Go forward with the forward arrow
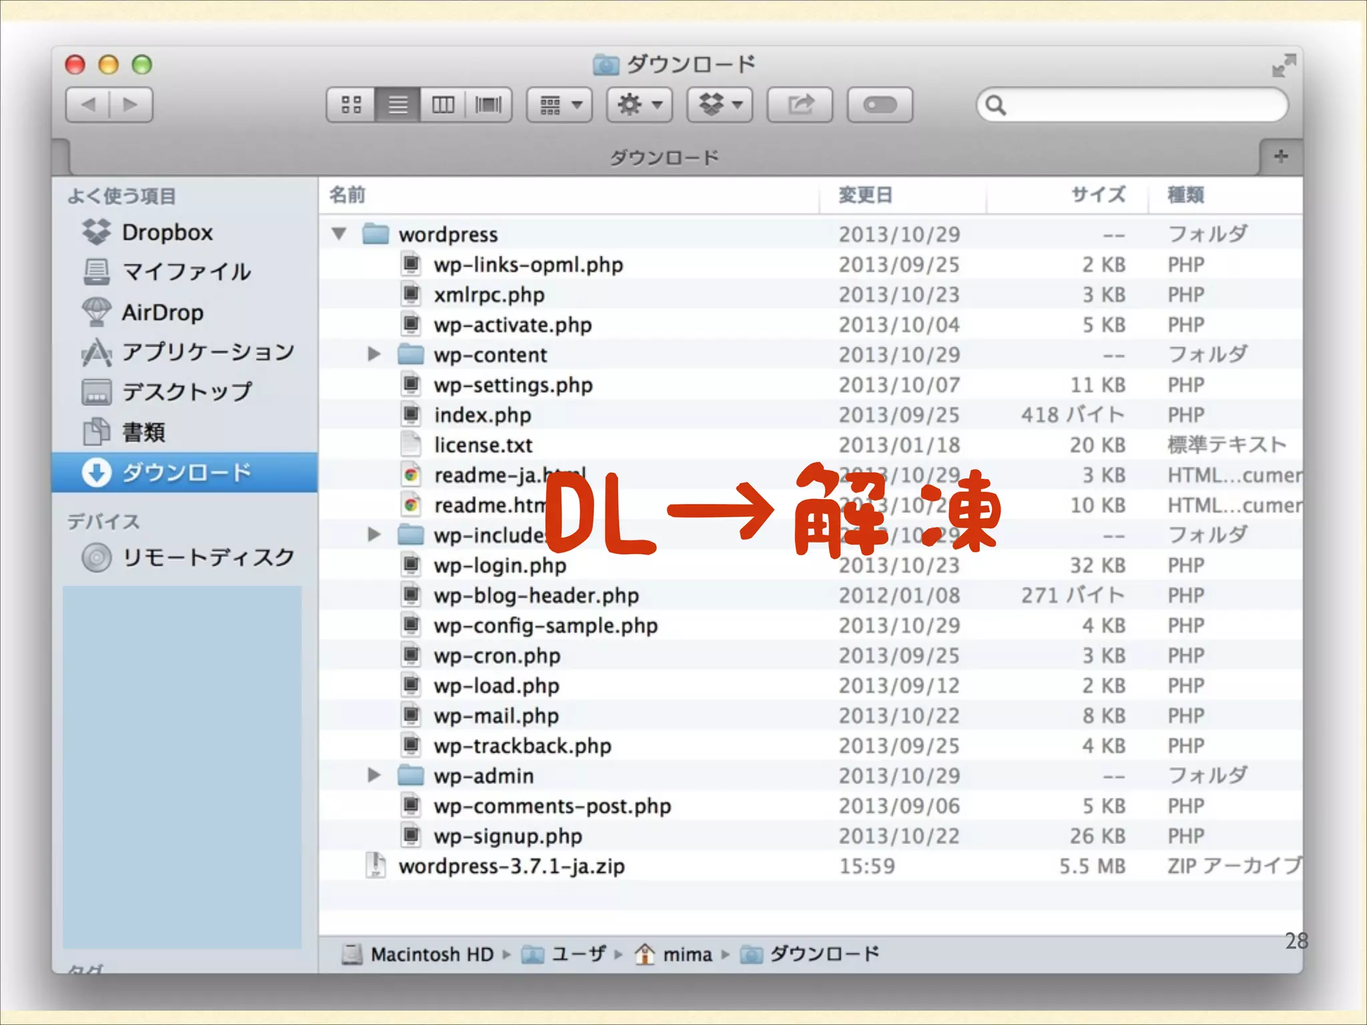Viewport: 1367px width, 1025px height. (131, 105)
